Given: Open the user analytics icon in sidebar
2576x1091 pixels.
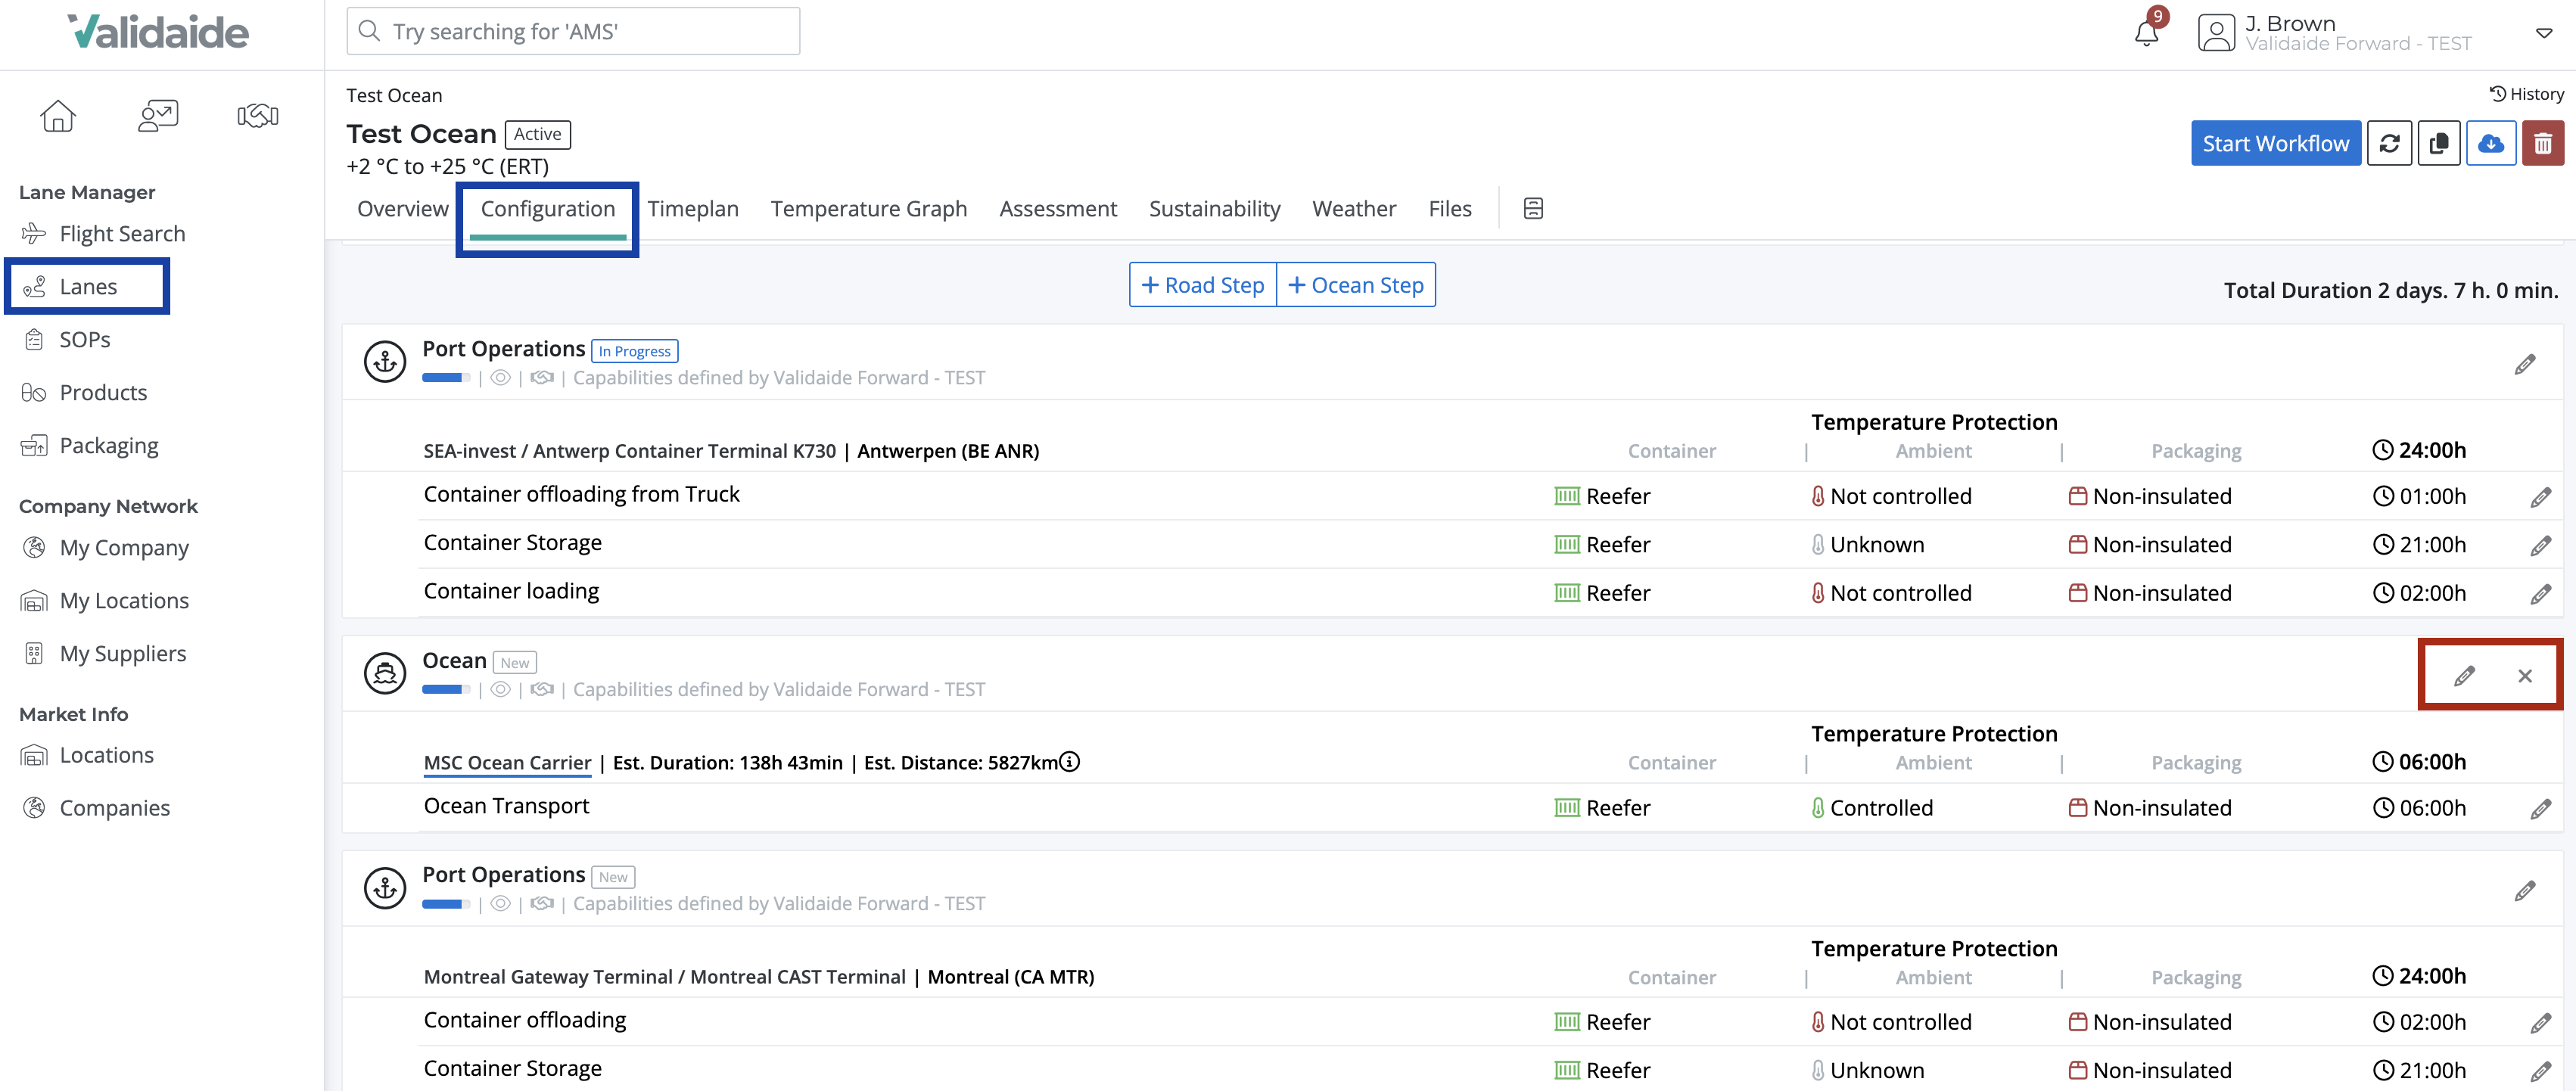Looking at the screenshot, I should pos(158,116).
